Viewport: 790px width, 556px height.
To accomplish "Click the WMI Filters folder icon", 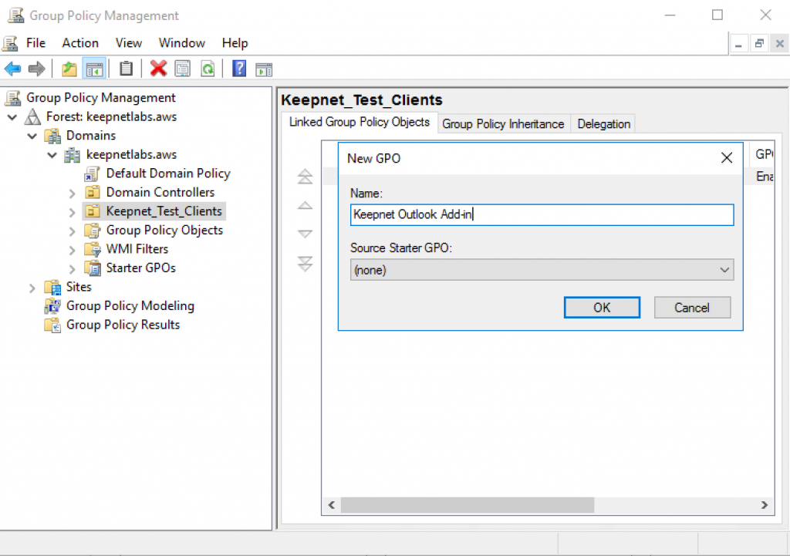I will click(x=93, y=249).
